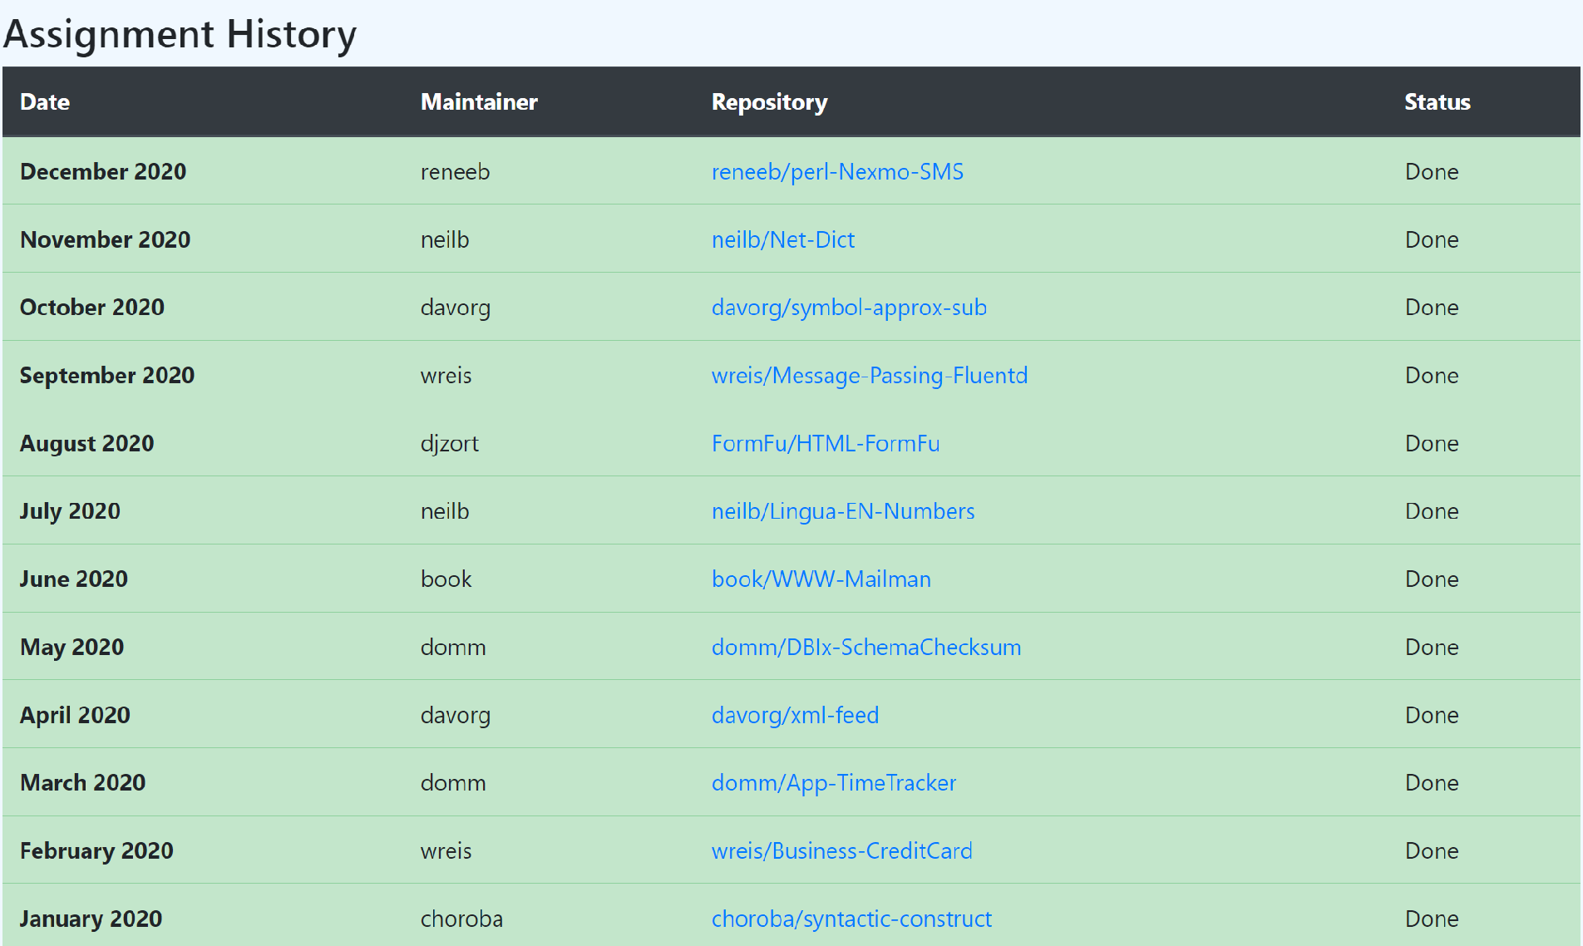This screenshot has width=1583, height=946.
Task: Open the wreis/Business-CreditCard repository link
Action: click(x=841, y=850)
